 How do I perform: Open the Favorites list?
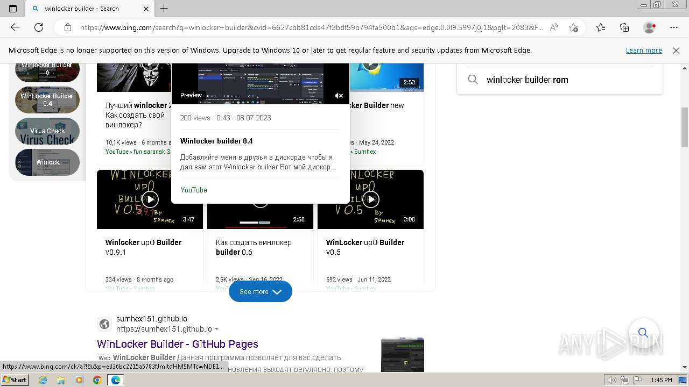point(601,27)
